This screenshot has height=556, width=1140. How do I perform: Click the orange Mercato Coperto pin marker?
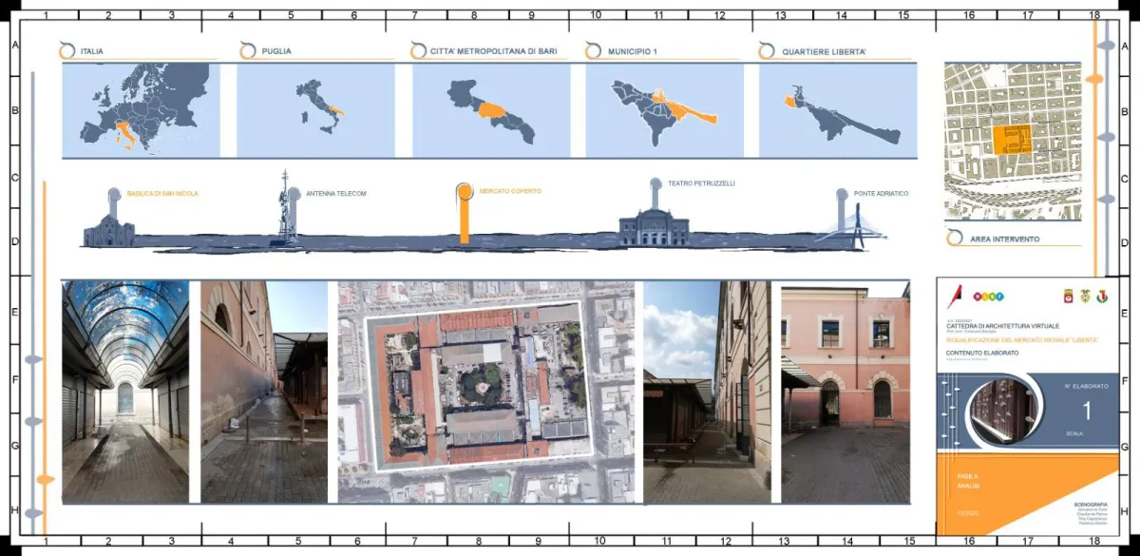[x=465, y=214]
